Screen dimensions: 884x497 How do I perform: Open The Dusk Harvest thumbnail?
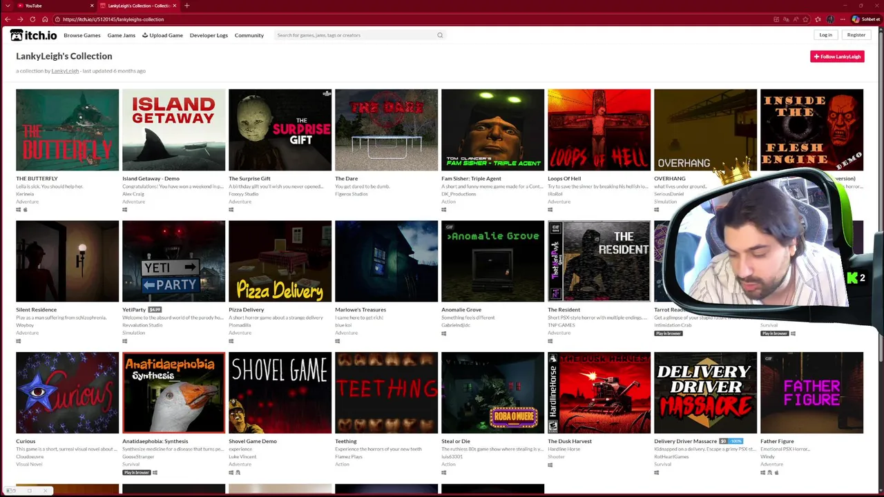click(599, 393)
